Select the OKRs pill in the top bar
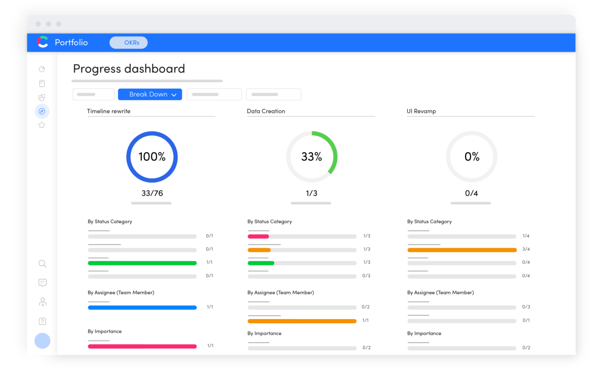This screenshot has width=603, height=370. 128,43
